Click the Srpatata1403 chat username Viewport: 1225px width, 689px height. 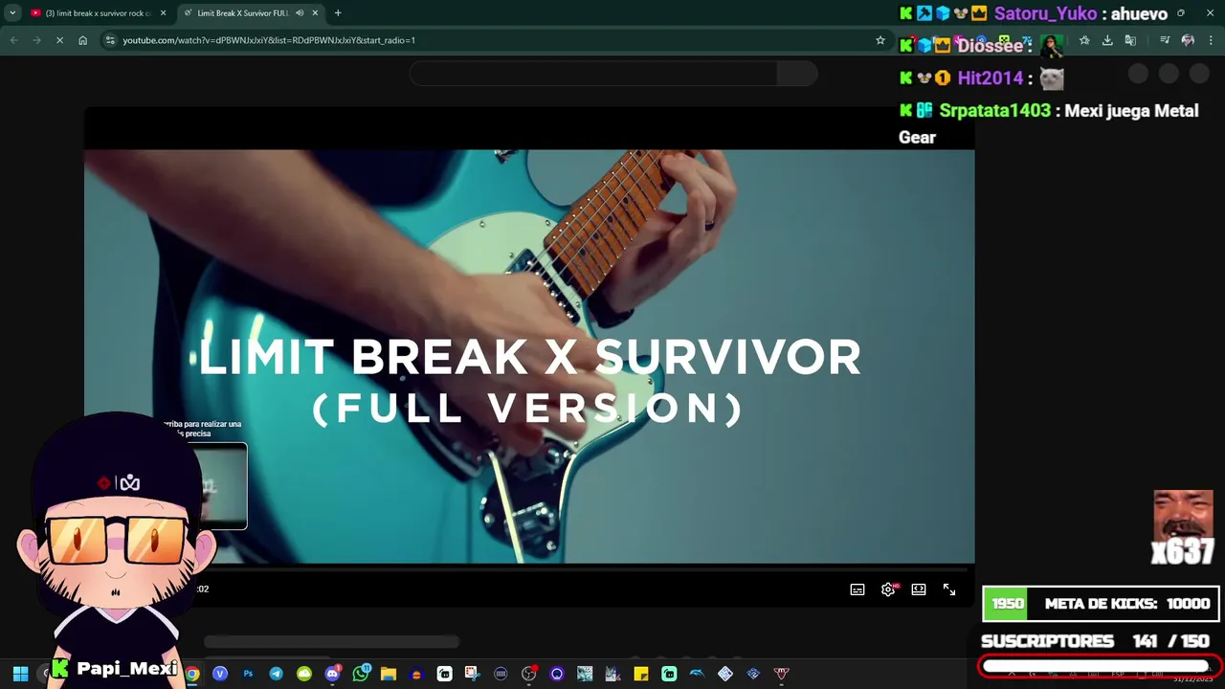point(994,111)
